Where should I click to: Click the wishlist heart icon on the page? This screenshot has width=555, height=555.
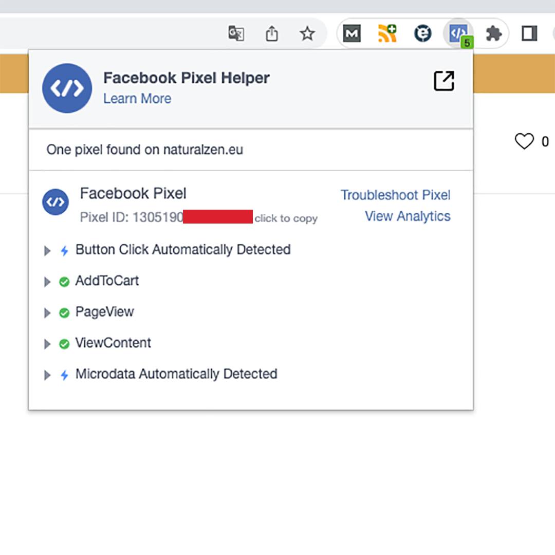click(524, 141)
